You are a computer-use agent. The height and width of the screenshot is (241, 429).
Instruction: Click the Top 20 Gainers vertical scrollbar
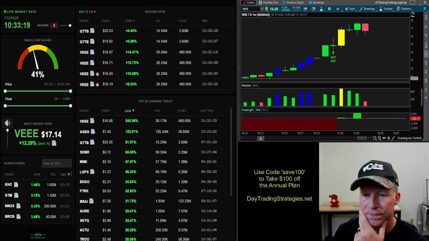click(x=231, y=152)
